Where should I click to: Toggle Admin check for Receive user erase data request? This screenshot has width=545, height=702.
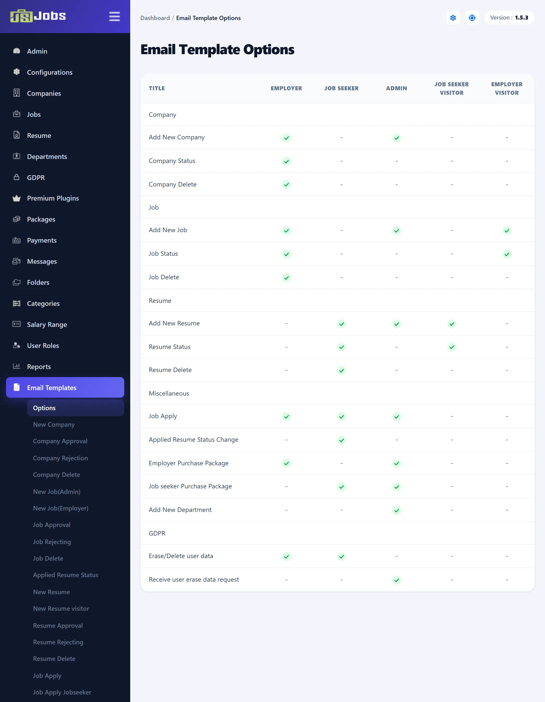coord(397,580)
